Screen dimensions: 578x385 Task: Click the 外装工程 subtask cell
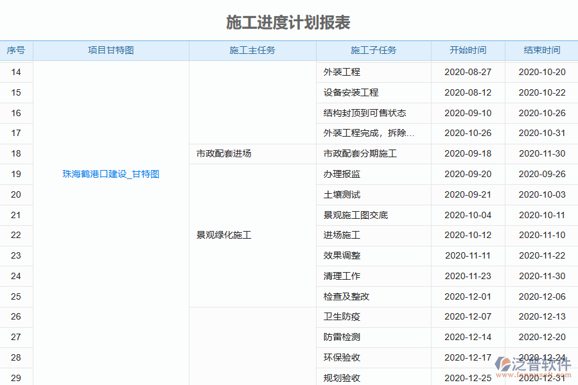[x=341, y=72]
